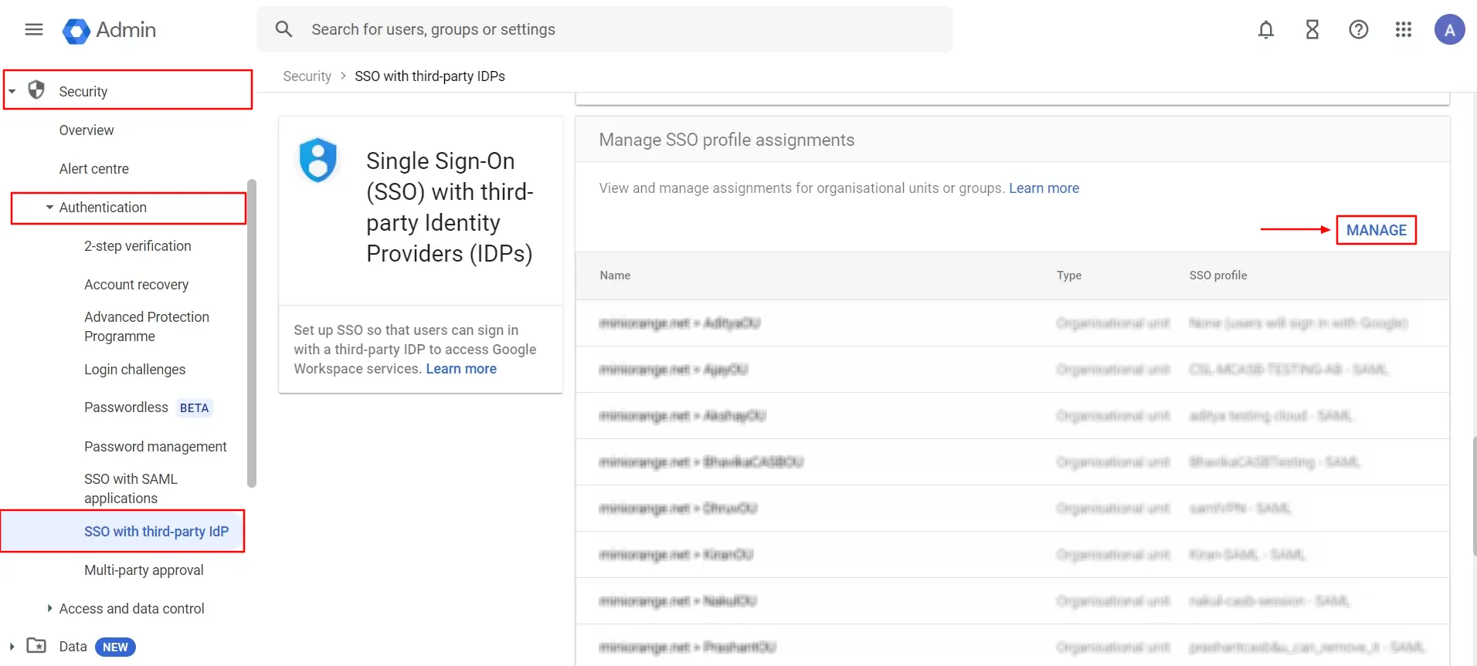Open the Overview page

pyautogui.click(x=87, y=130)
